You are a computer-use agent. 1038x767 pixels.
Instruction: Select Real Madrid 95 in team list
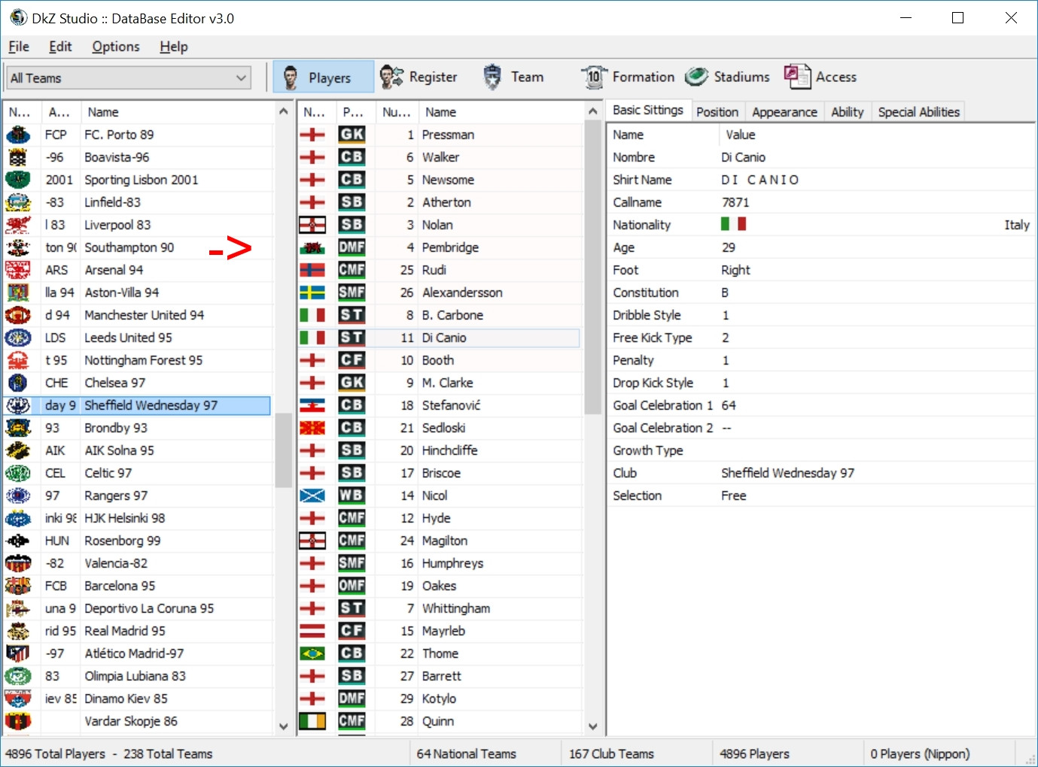pyautogui.click(x=138, y=631)
